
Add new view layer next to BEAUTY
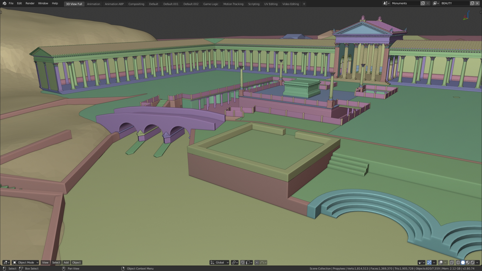pos(472,3)
